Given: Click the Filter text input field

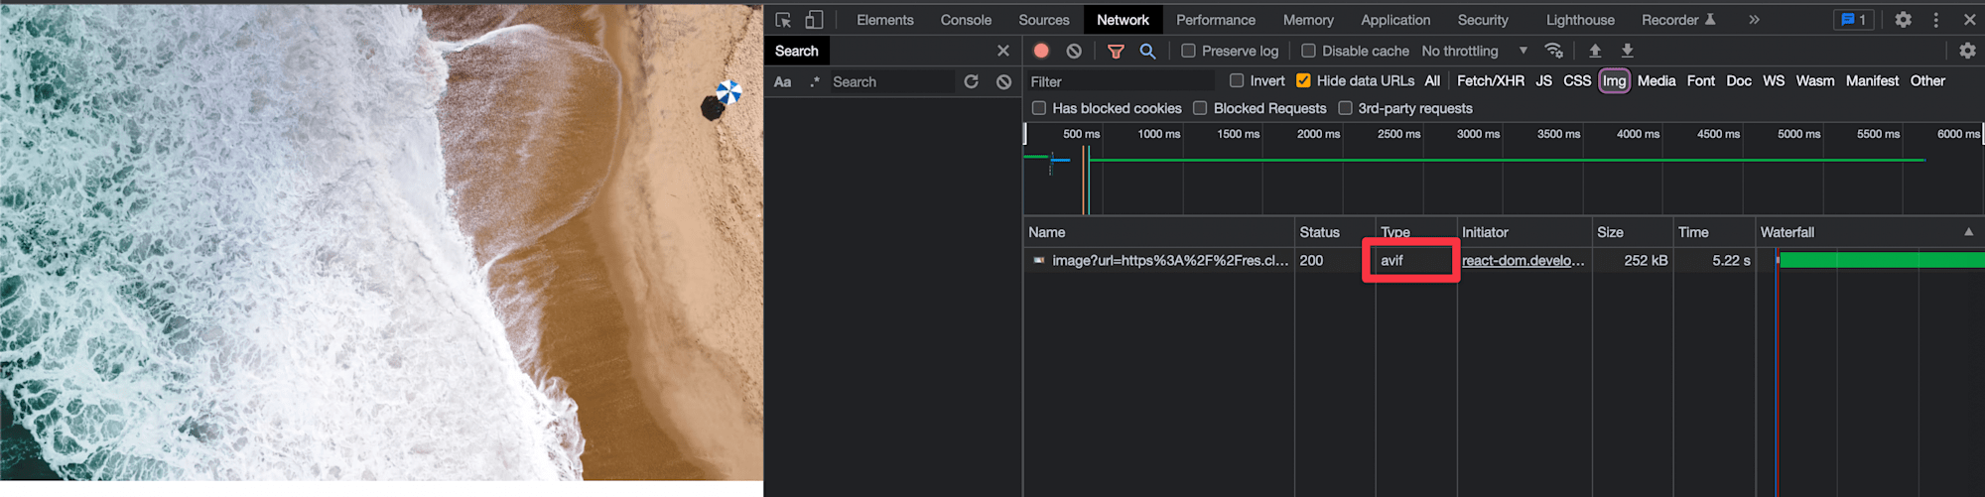Looking at the screenshot, I should 1121,81.
